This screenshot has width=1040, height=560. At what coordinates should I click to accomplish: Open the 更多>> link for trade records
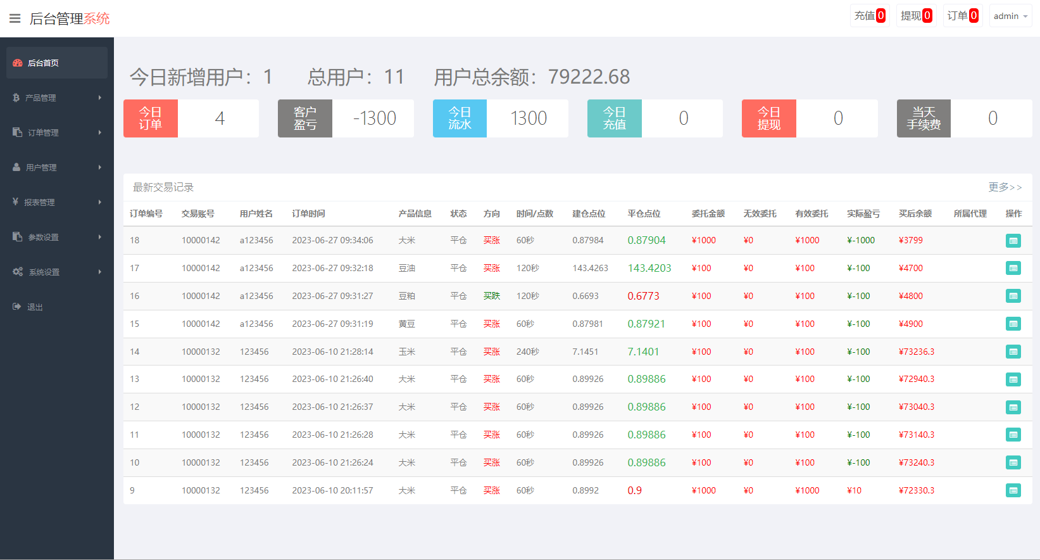pyautogui.click(x=1005, y=187)
